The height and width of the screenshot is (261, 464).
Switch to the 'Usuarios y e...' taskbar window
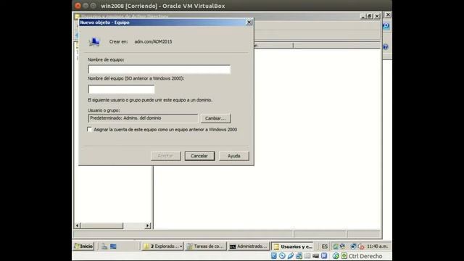[293, 246]
